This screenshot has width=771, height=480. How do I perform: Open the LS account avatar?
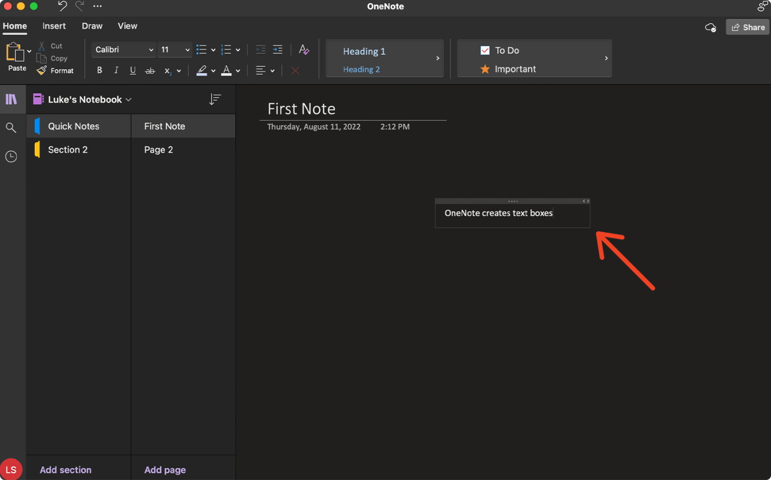pyautogui.click(x=11, y=470)
